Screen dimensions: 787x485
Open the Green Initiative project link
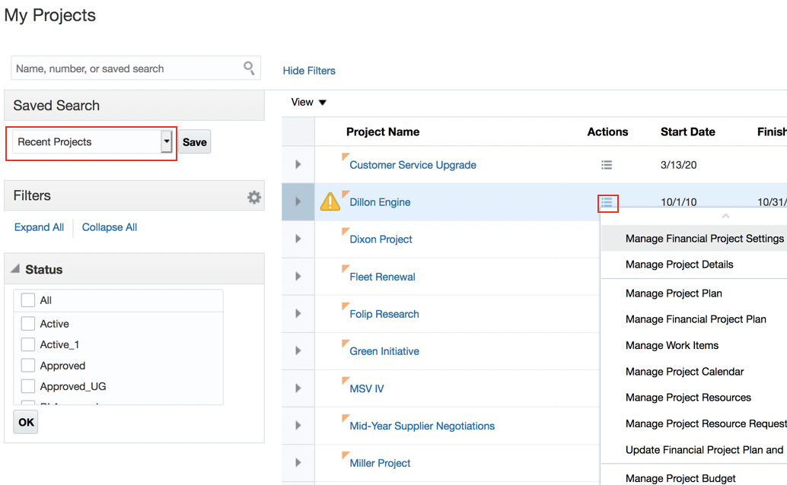coord(384,351)
